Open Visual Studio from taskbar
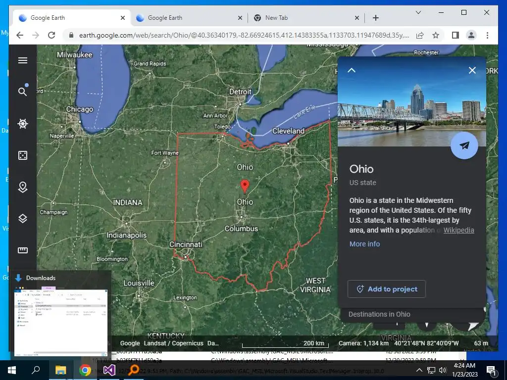Viewport: 507px width, 380px height. tap(109, 370)
